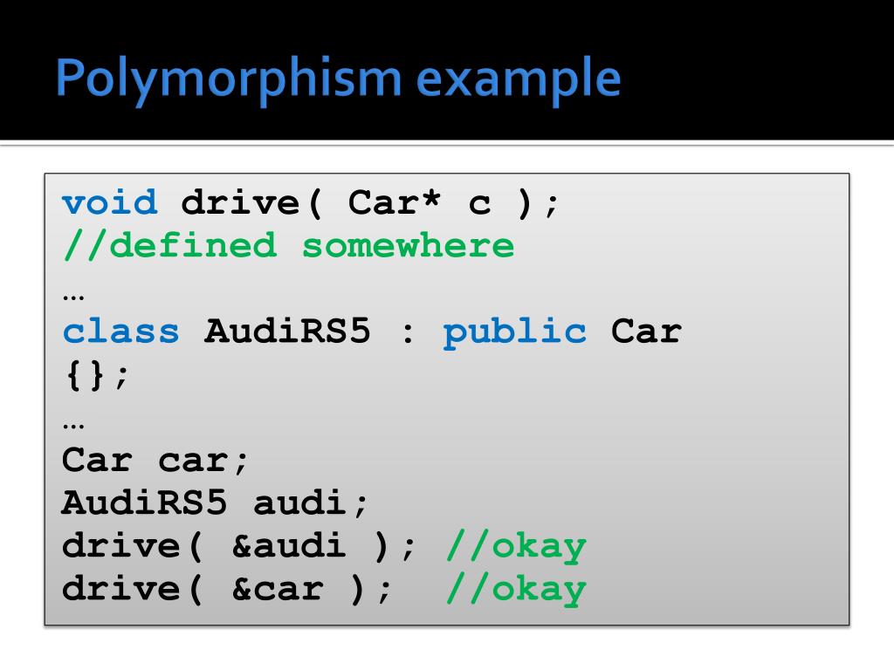Click the empty class body "{};"
The image size is (894, 670).
click(x=98, y=375)
